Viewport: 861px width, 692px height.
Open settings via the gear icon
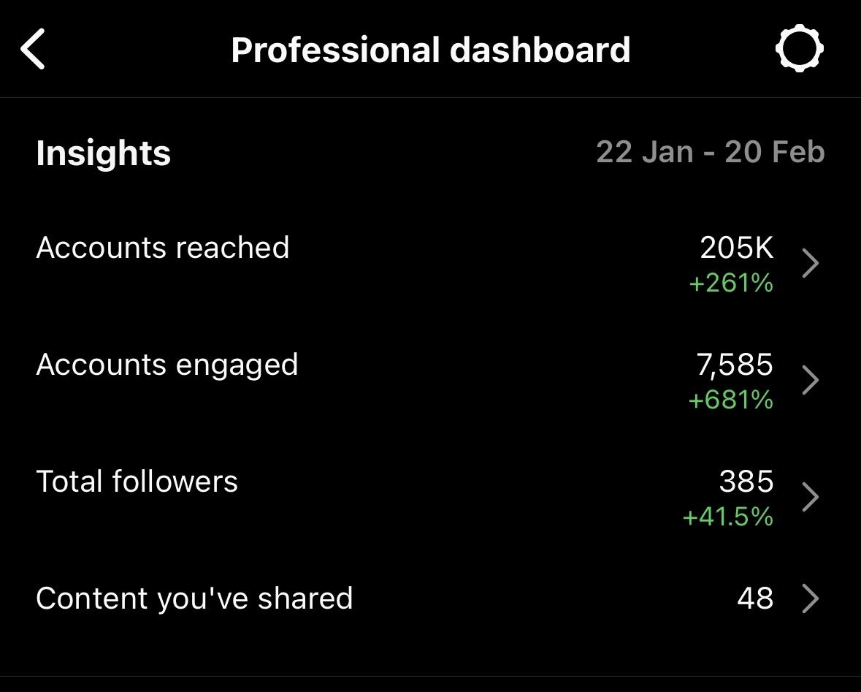(799, 49)
